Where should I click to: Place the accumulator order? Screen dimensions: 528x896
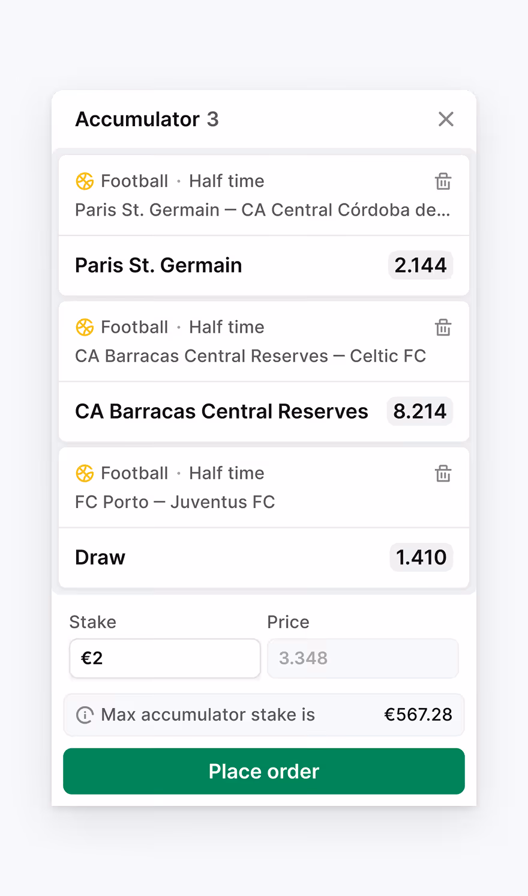pos(264,771)
